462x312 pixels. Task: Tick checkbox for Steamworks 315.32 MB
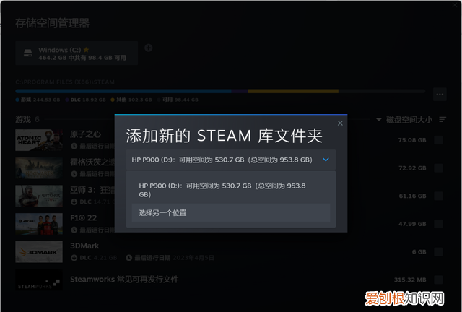tap(438, 279)
